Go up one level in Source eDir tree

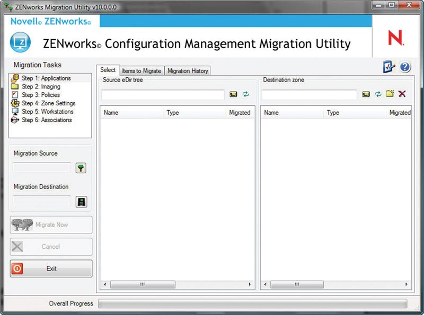click(233, 94)
